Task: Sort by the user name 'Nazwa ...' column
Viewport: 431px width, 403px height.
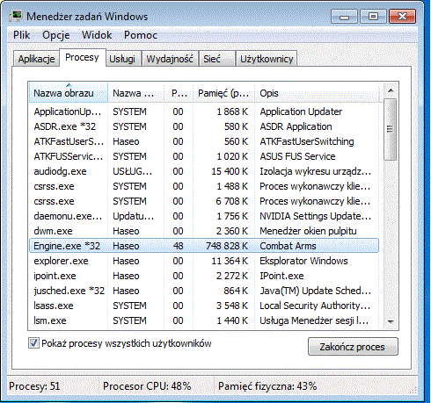Action: point(135,93)
